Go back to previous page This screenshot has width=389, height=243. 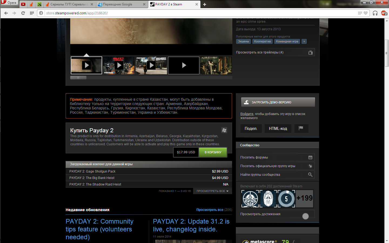click(6, 13)
